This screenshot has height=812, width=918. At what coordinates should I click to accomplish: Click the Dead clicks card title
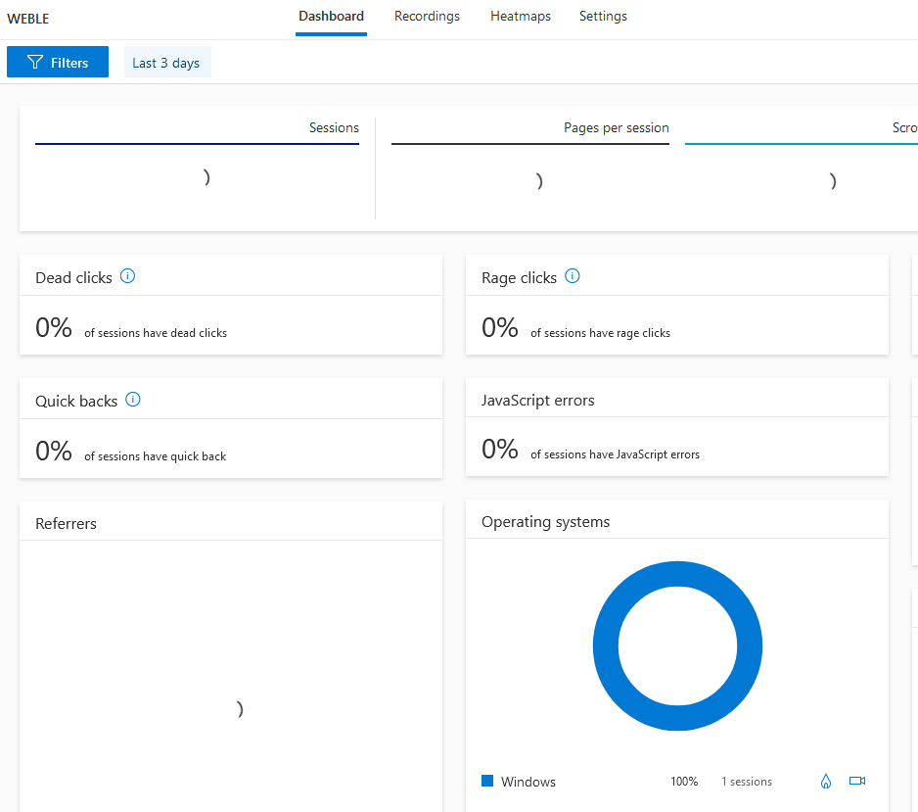pos(73,278)
